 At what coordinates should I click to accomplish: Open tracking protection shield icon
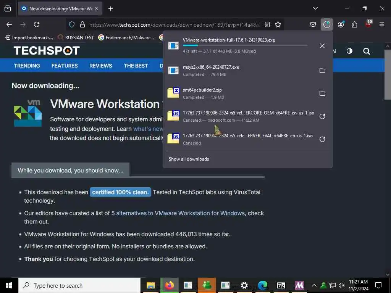(x=72, y=24)
